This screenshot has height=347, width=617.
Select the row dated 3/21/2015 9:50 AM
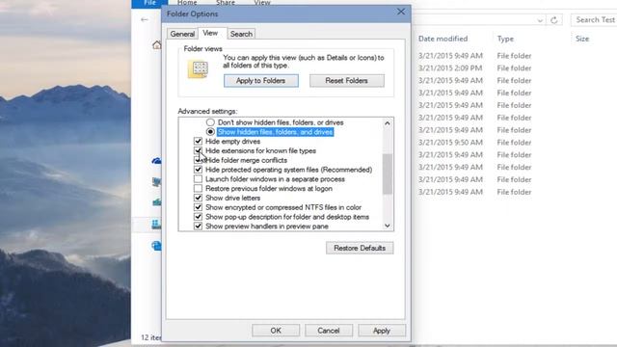[474, 143]
